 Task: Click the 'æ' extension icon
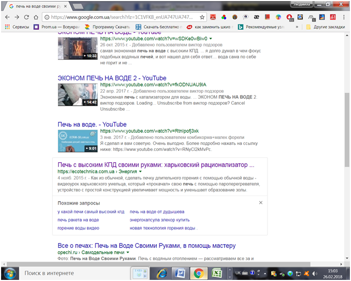[256, 17]
